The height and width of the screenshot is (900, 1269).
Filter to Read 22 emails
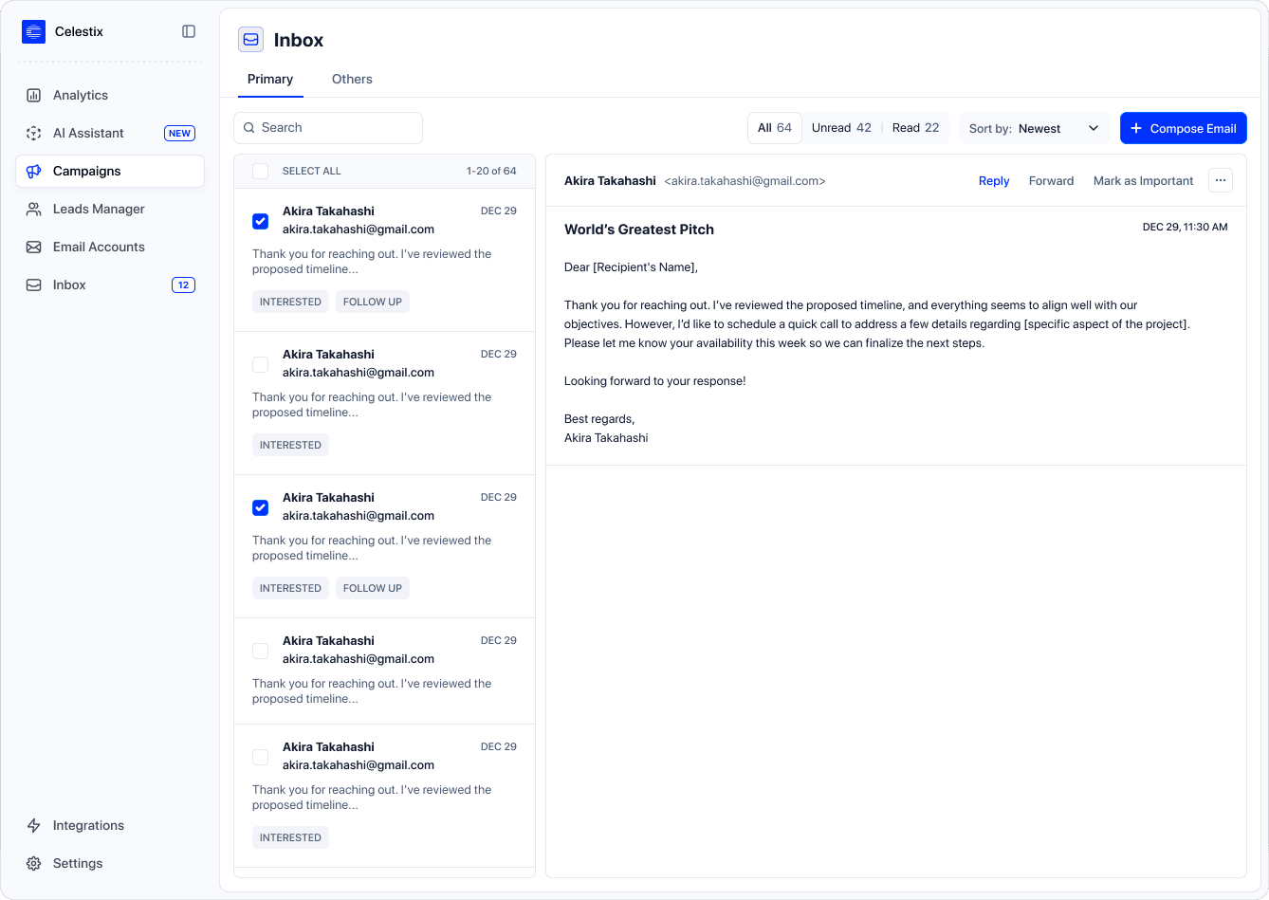[915, 128]
